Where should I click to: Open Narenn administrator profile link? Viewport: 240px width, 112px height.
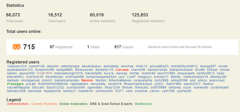[87, 80]
